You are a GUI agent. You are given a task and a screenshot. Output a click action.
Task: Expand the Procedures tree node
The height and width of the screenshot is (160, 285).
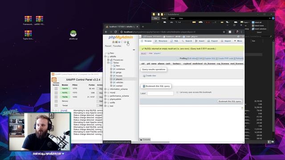tap(108, 60)
